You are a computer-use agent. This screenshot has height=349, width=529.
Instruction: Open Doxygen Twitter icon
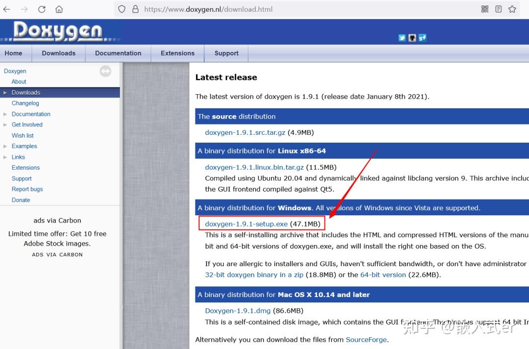pos(402,38)
